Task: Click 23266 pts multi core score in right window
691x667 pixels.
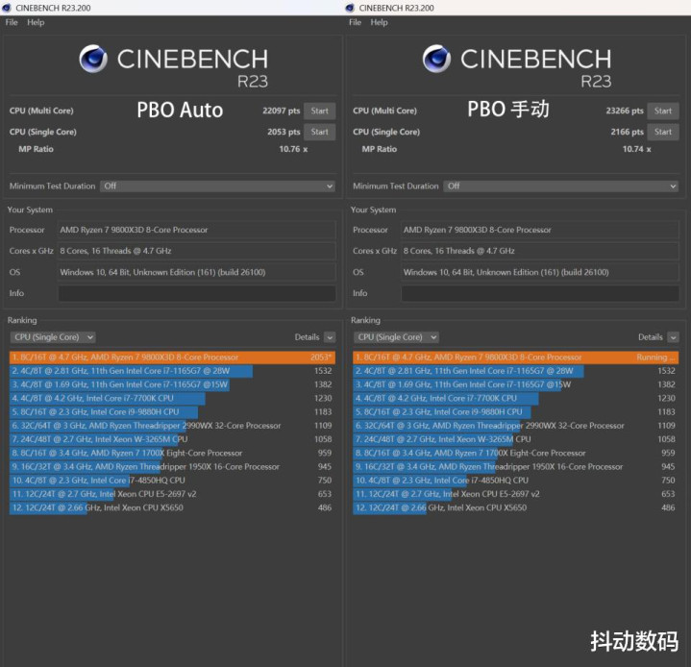Action: tap(625, 111)
